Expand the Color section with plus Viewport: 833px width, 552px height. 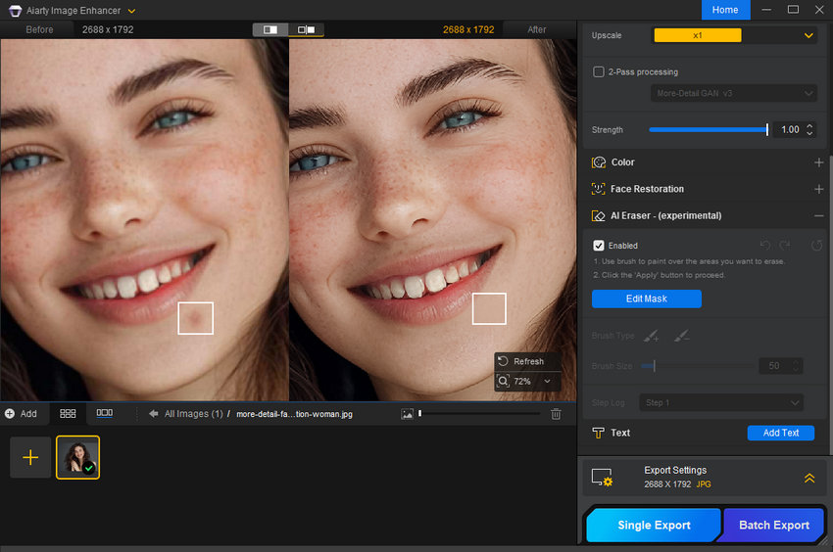pyautogui.click(x=818, y=162)
